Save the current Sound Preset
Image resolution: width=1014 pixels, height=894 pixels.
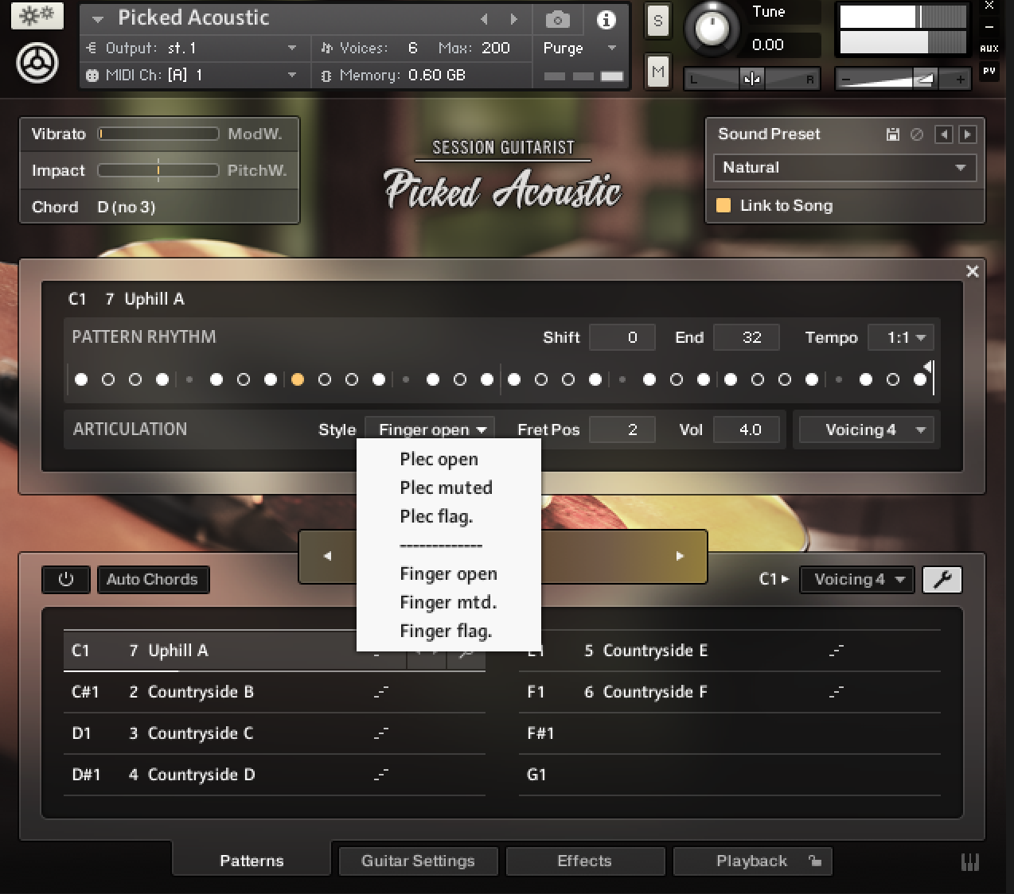point(893,134)
